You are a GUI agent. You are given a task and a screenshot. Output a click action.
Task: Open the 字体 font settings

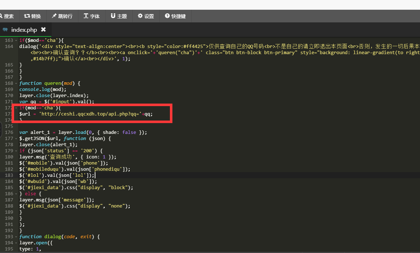point(91,16)
